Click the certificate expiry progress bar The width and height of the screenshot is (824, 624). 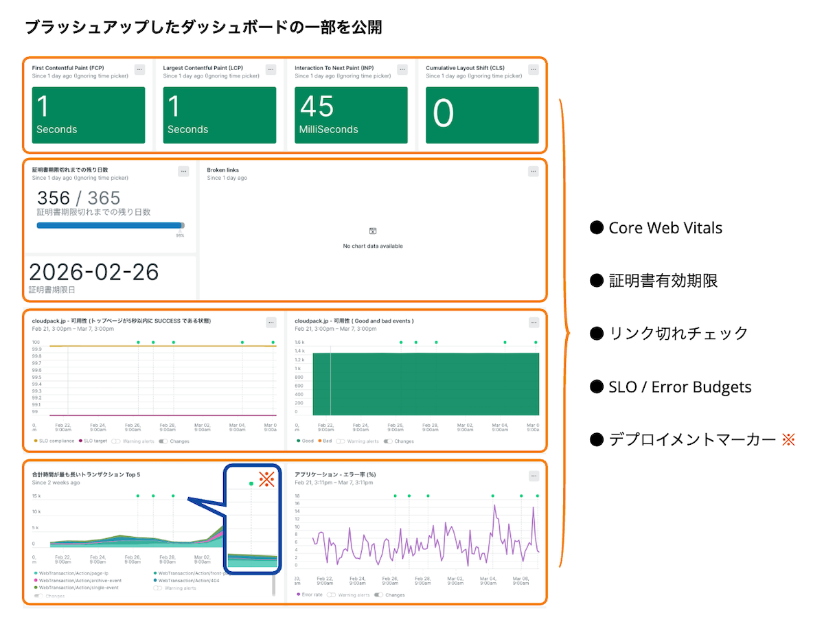(x=110, y=224)
